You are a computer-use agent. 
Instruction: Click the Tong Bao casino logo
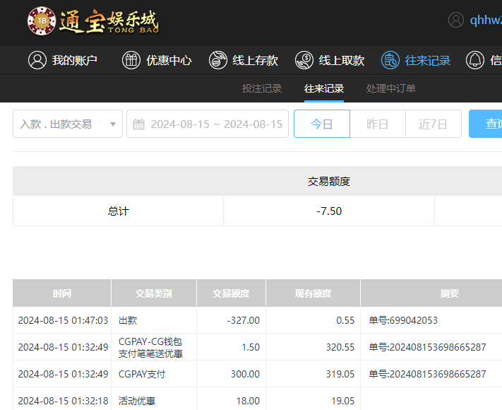pos(92,21)
